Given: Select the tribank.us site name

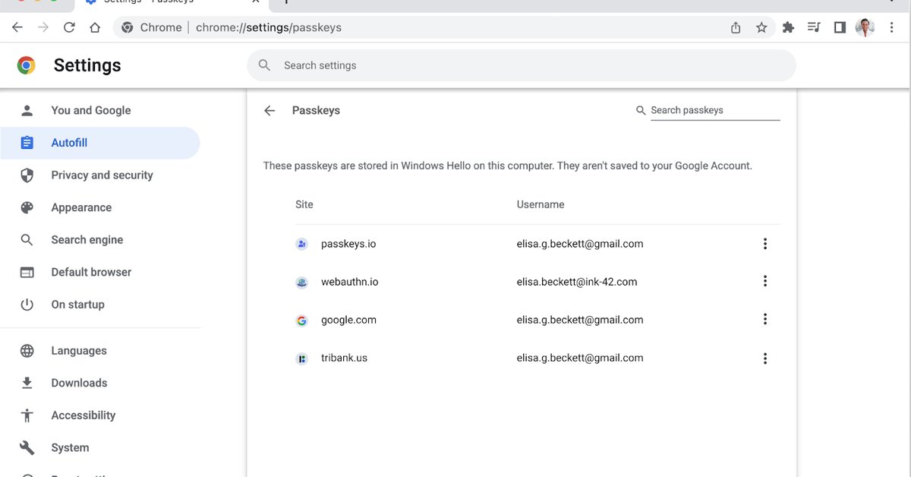Looking at the screenshot, I should click(x=344, y=358).
